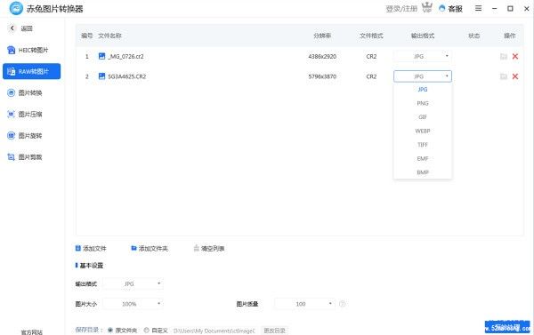Open the 客服 customer service icon
This screenshot has height=335, width=534.
point(442,9)
